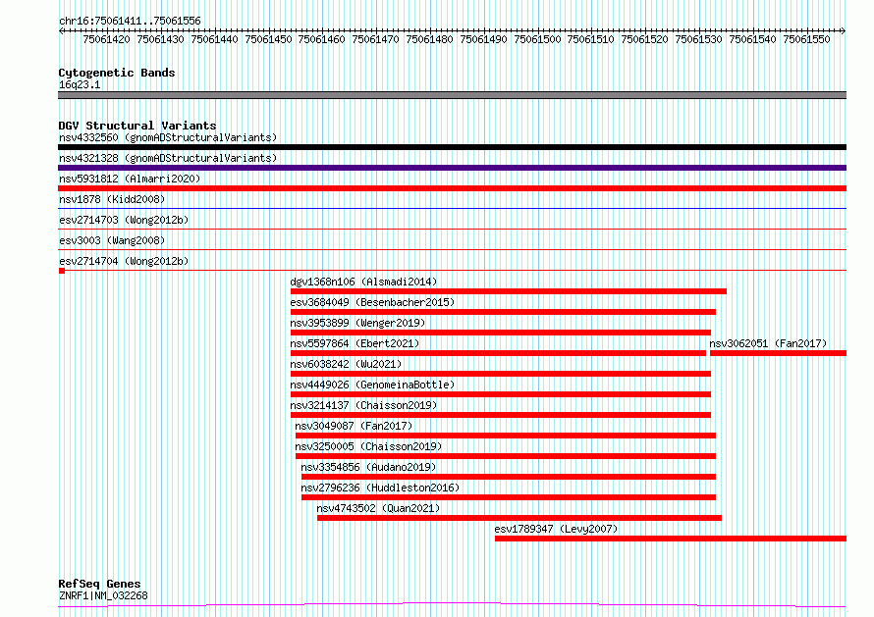Viewport: 874px width, 617px height.
Task: Click ruler position 75061500
Action: coord(537,39)
